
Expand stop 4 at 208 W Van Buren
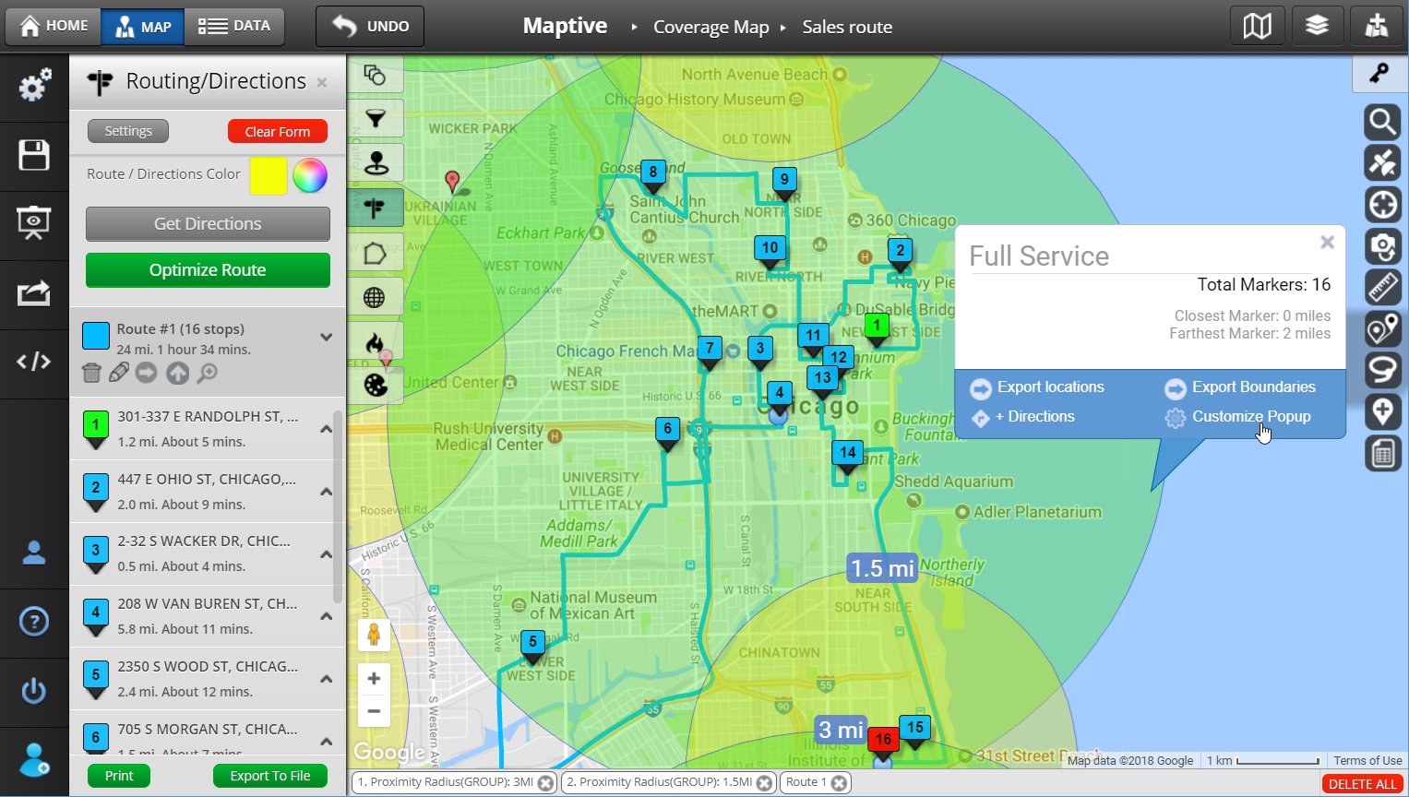(x=326, y=616)
